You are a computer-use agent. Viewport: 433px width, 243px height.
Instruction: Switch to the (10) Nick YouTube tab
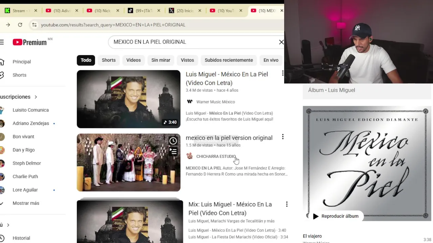pyautogui.click(x=102, y=10)
